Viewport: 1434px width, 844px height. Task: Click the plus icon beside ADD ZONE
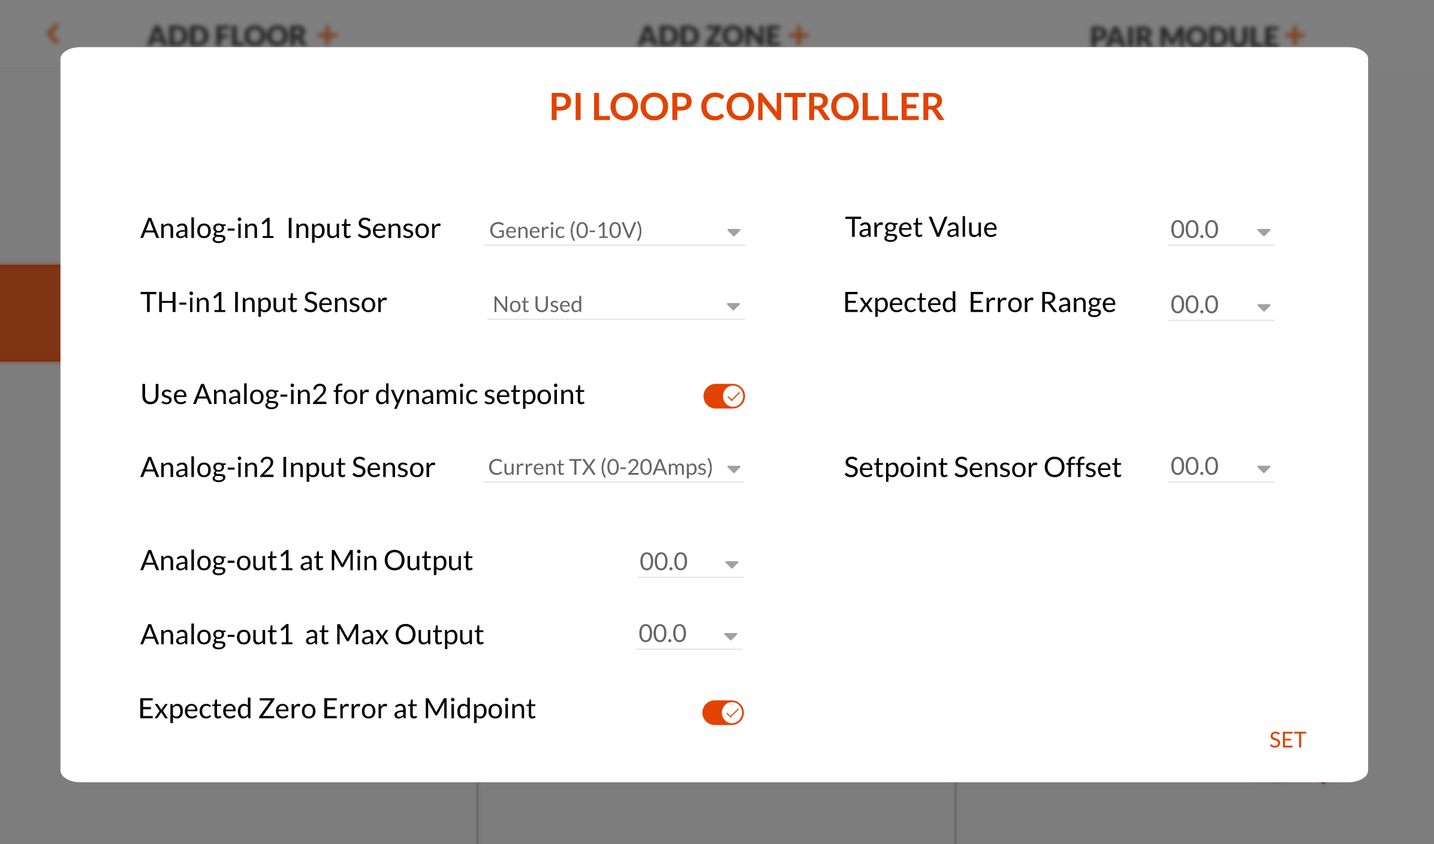pos(799,35)
